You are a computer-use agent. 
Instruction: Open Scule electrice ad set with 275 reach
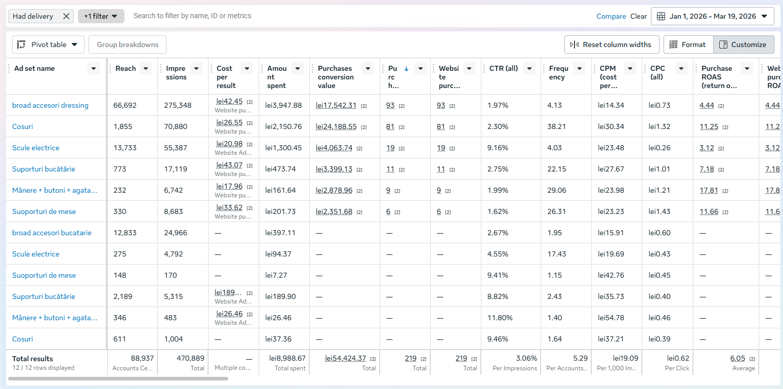coord(35,254)
